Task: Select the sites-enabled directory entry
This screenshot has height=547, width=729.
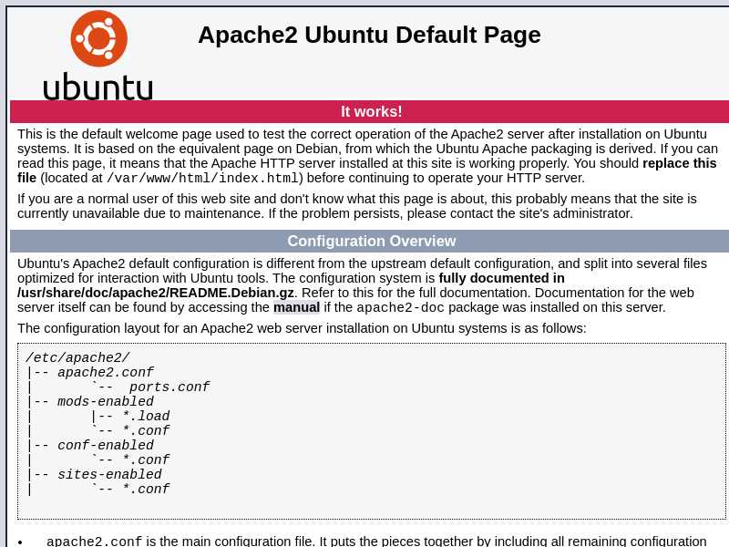Action: click(x=109, y=475)
